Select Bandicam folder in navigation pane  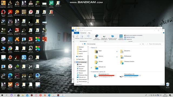pyautogui.click(x=80, y=47)
